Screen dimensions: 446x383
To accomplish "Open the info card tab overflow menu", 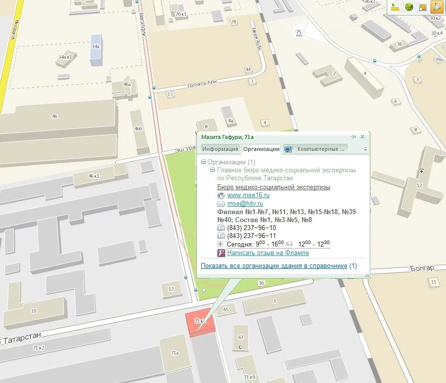I will 365,149.
